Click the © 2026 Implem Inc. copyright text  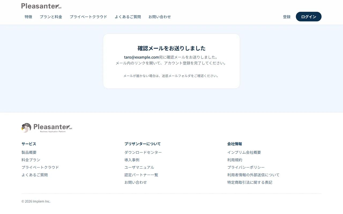pyautogui.click(x=36, y=201)
